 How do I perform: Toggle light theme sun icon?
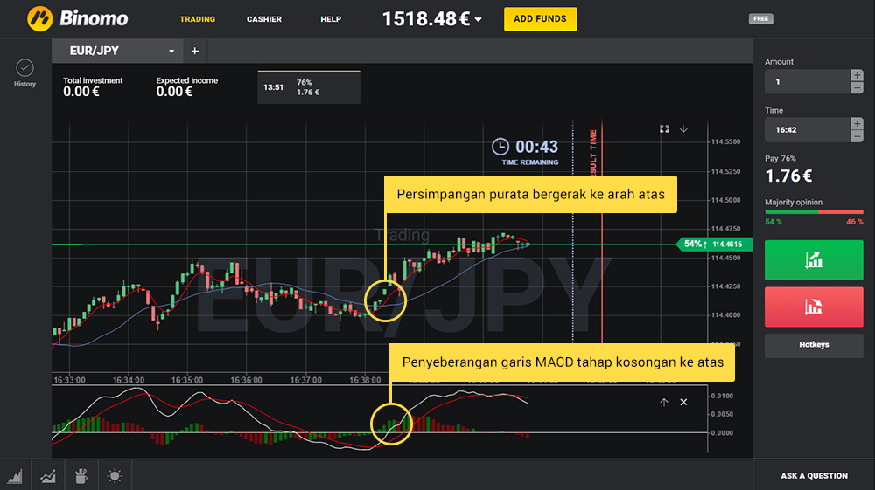[115, 475]
